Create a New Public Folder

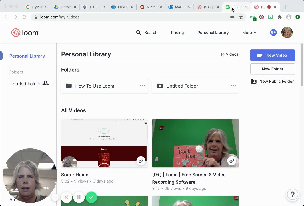coord(272,81)
